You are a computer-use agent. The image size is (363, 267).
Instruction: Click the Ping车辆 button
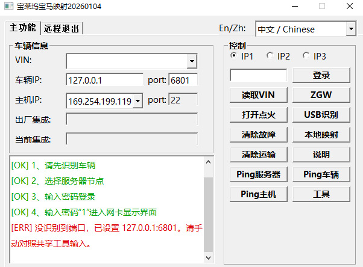click(x=321, y=174)
